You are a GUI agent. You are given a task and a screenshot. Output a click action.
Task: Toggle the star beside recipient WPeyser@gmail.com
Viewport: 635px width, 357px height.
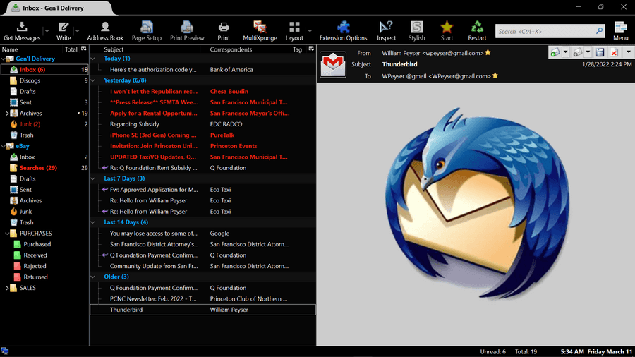click(495, 75)
